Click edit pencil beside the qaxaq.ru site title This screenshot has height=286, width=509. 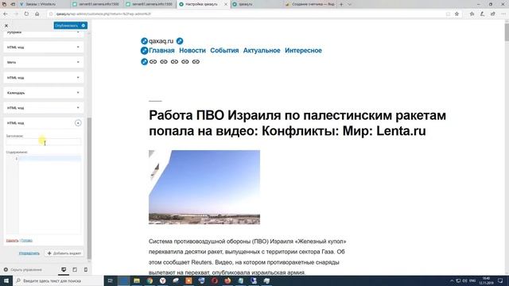coord(145,41)
